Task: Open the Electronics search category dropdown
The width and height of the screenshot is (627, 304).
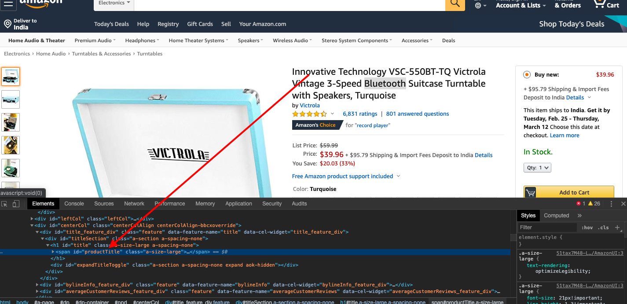Action: coord(113,3)
